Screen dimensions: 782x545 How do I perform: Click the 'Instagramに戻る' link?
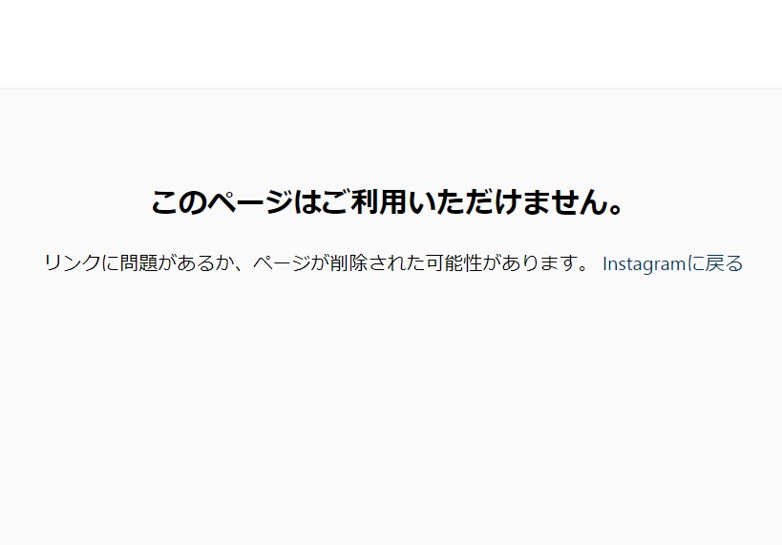point(672,263)
